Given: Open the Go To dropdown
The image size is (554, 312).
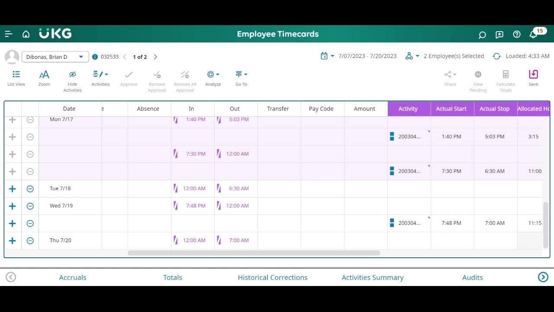Looking at the screenshot, I should pos(241,78).
